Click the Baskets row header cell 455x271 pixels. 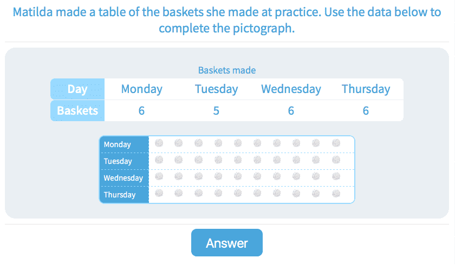click(77, 111)
